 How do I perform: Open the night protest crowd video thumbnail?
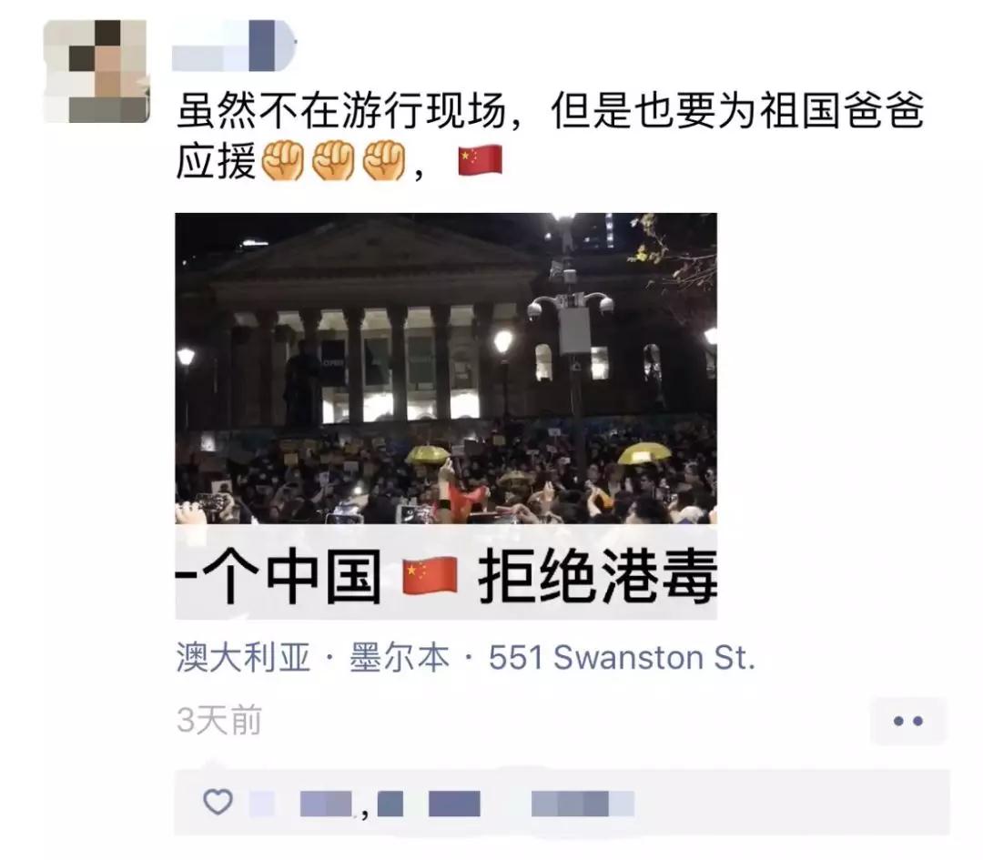[446, 369]
